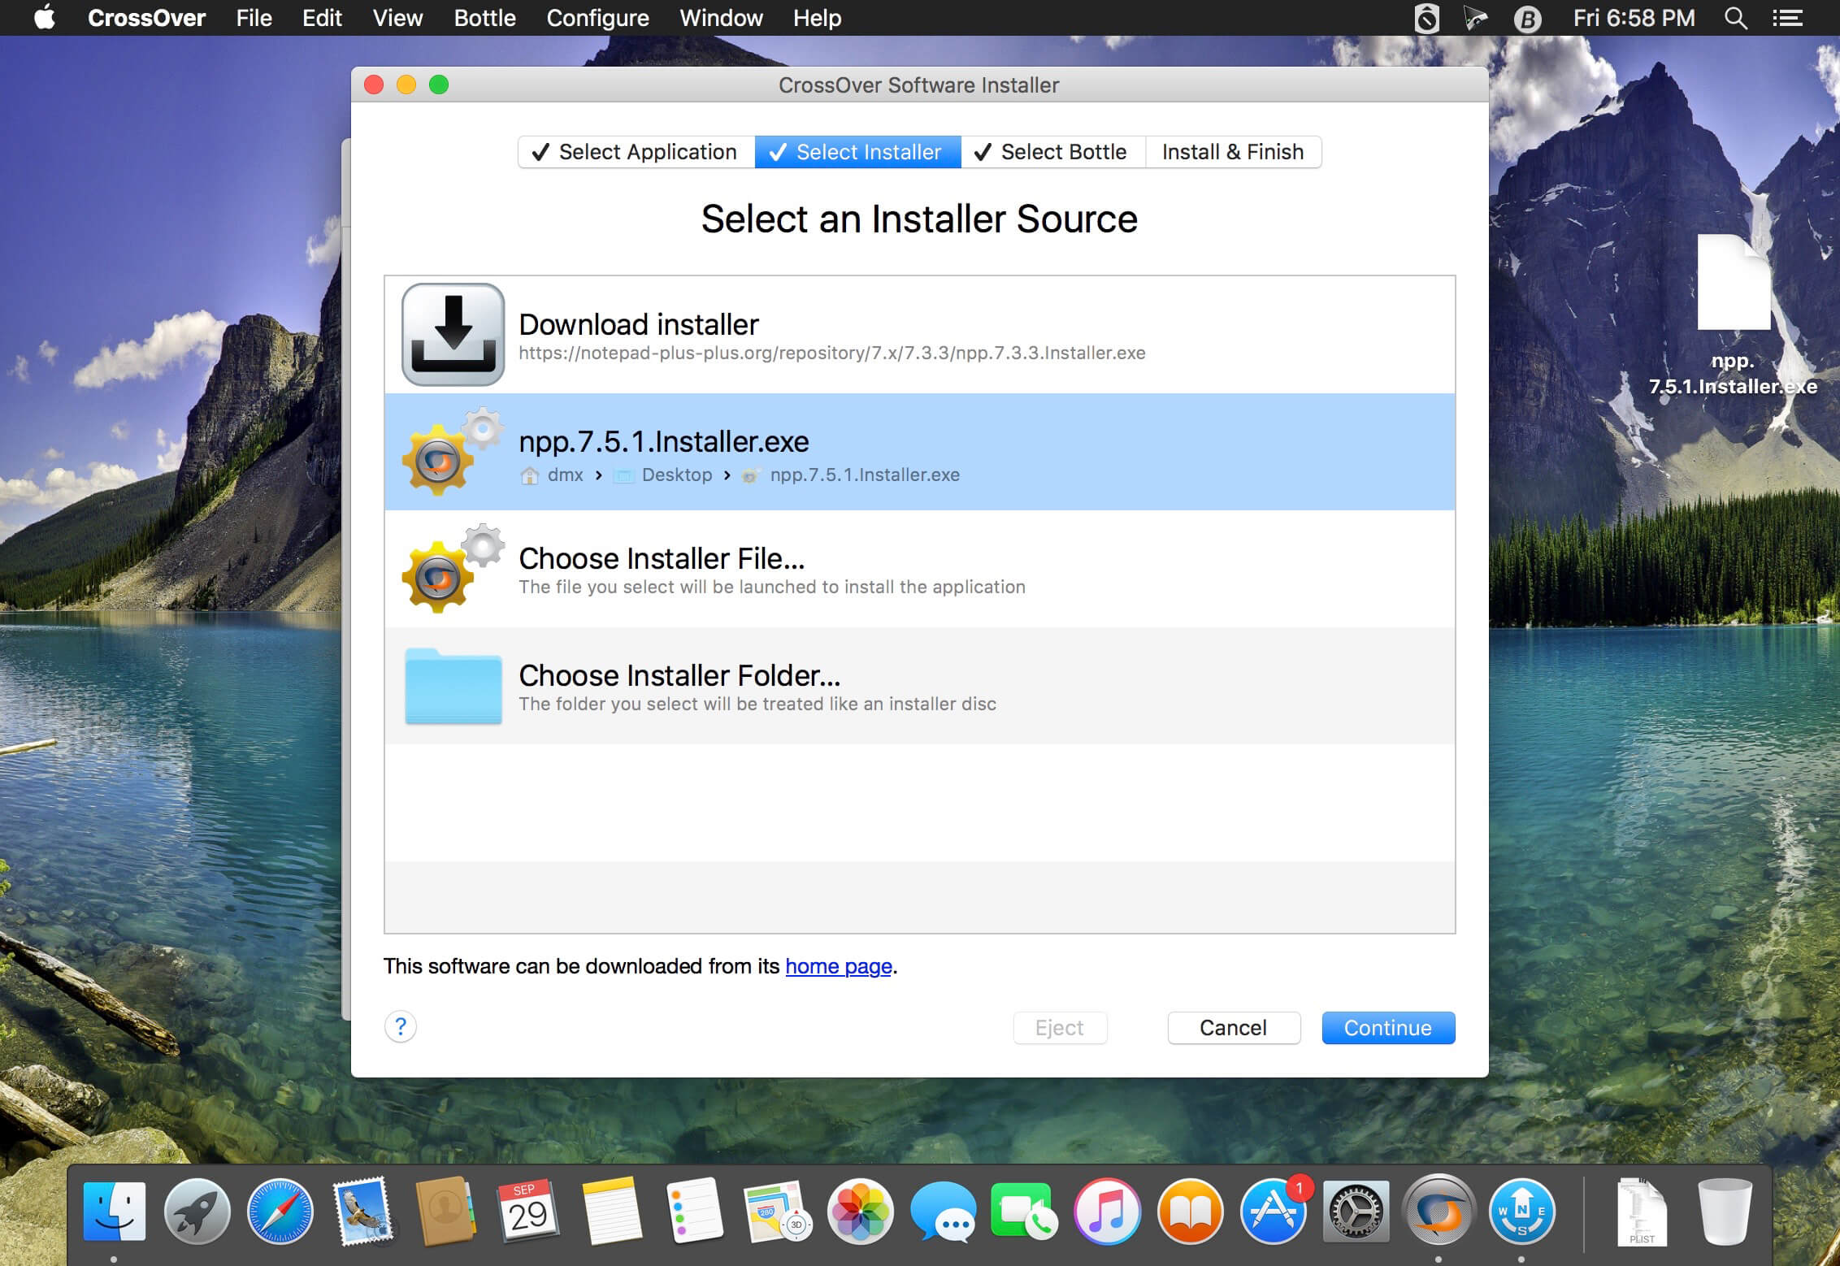The width and height of the screenshot is (1840, 1266).
Task: Click the Cancel button
Action: coord(1234,1028)
